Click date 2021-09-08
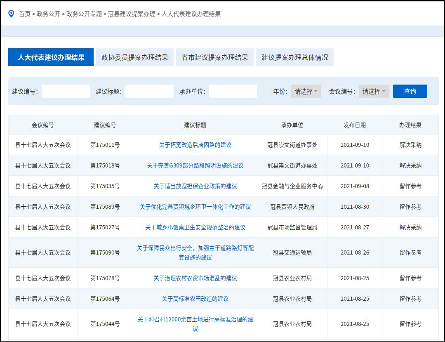The height and width of the screenshot is (342, 445). tap(355, 186)
